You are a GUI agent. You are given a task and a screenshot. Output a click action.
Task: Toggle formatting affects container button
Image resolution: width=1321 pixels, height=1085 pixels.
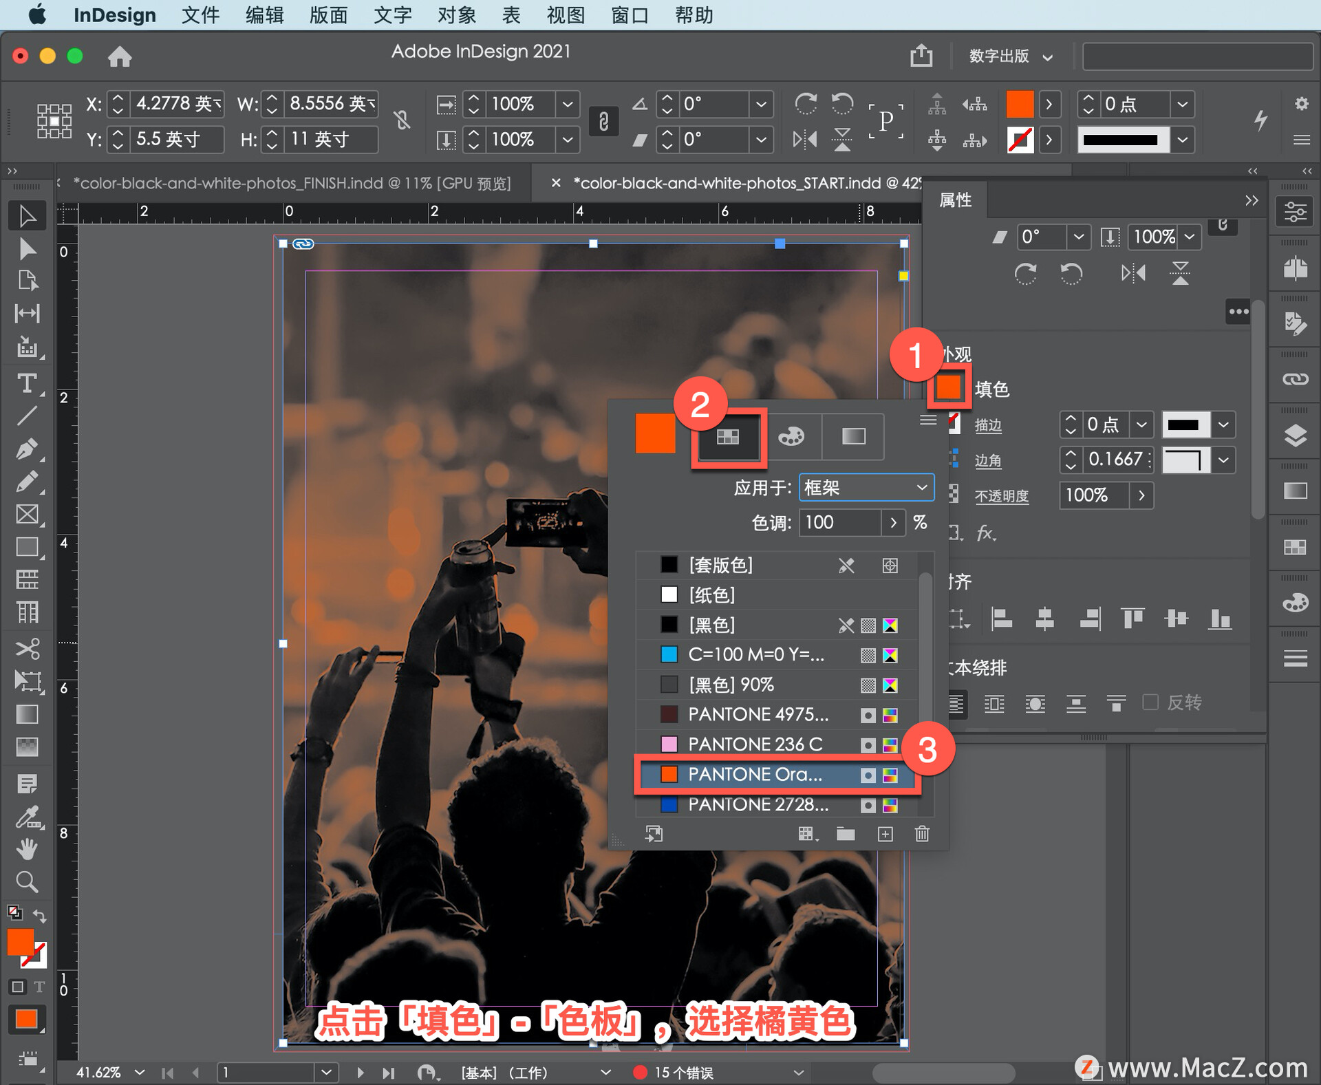[x=18, y=987]
